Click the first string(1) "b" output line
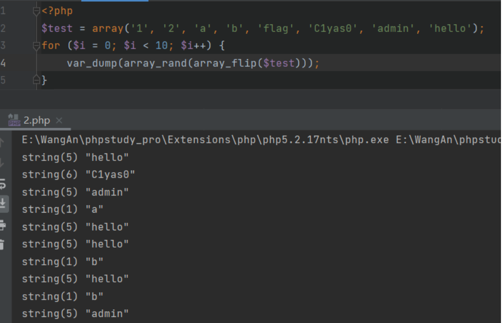 (x=62, y=262)
